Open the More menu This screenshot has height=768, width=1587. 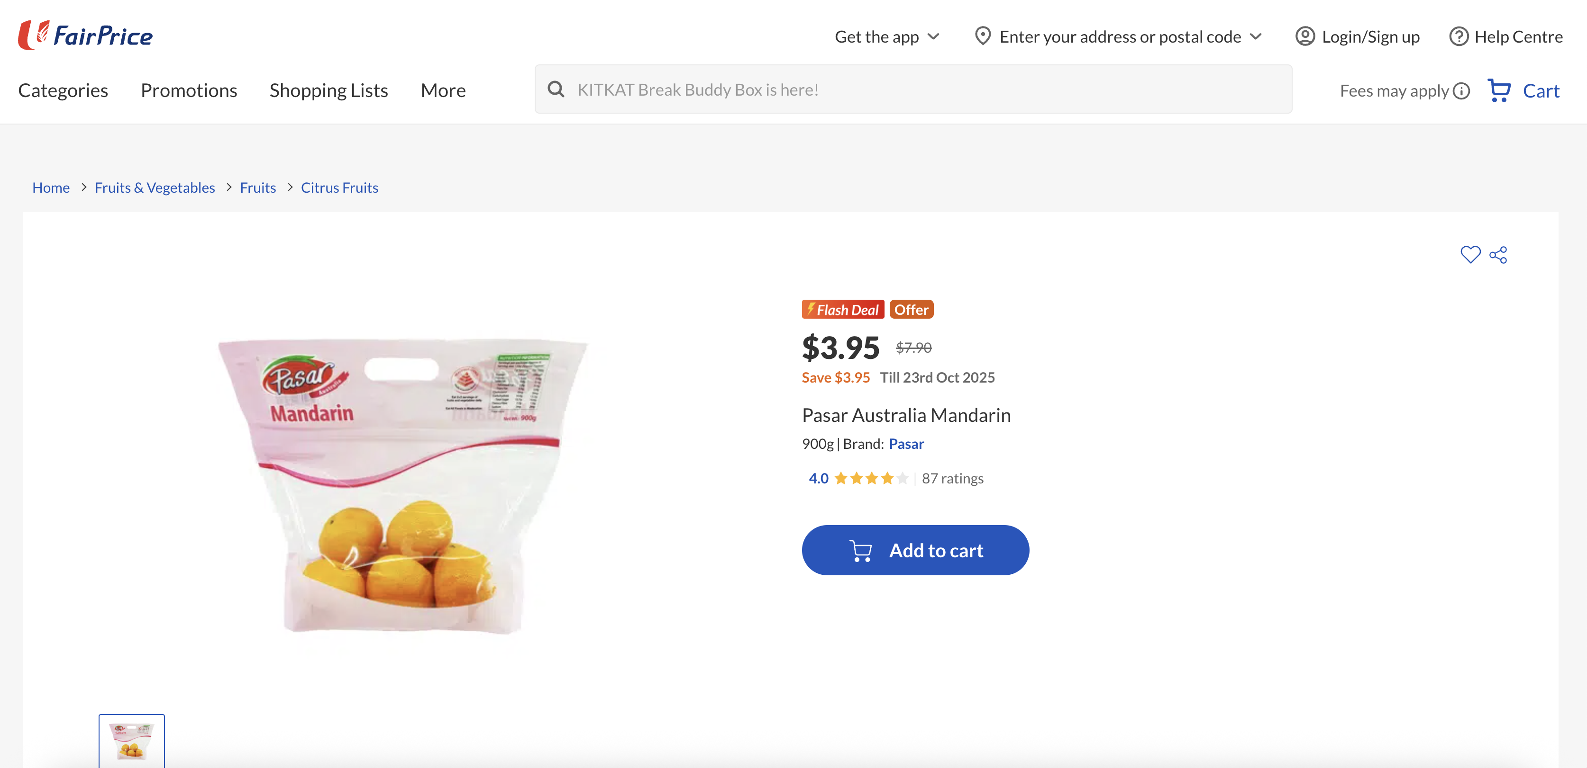[x=443, y=90]
